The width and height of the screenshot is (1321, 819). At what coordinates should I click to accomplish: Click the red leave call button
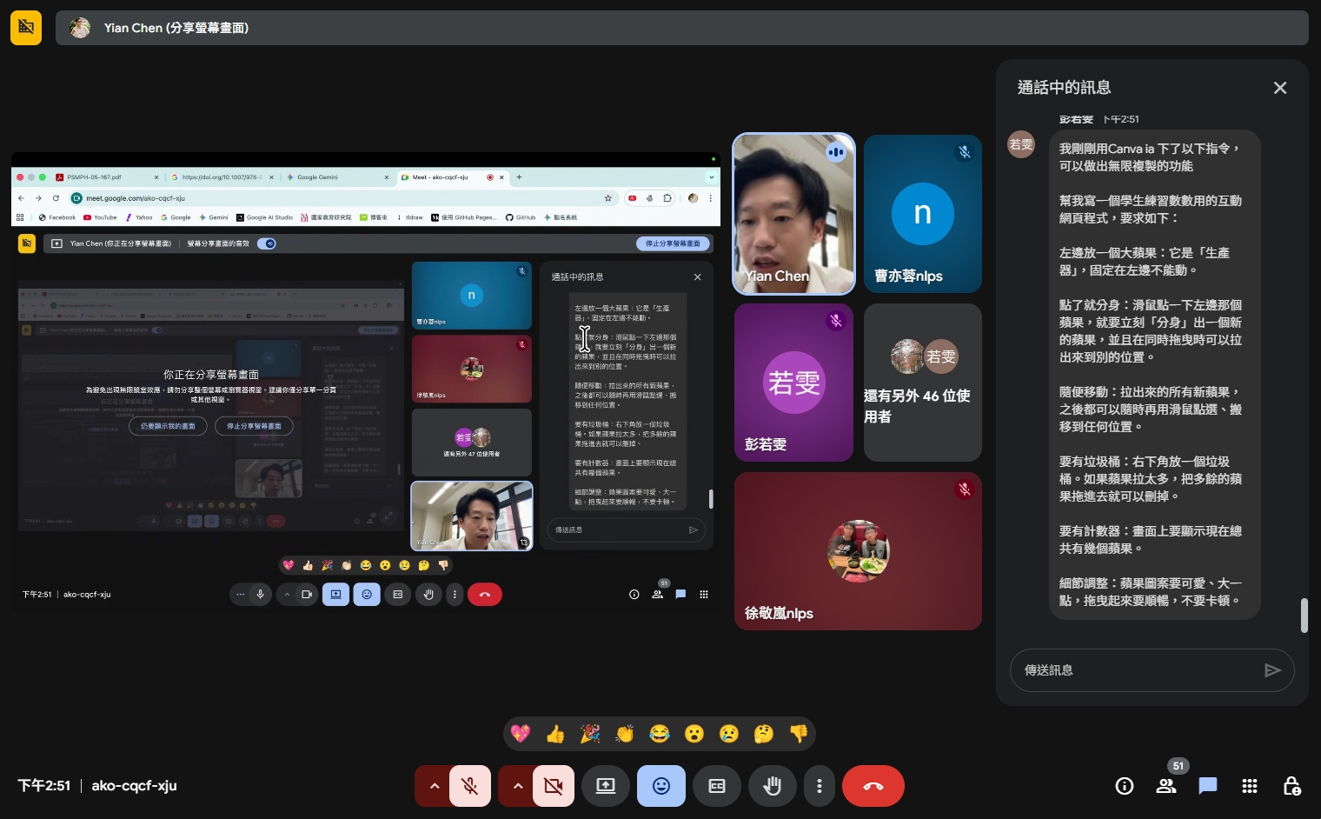(x=873, y=786)
